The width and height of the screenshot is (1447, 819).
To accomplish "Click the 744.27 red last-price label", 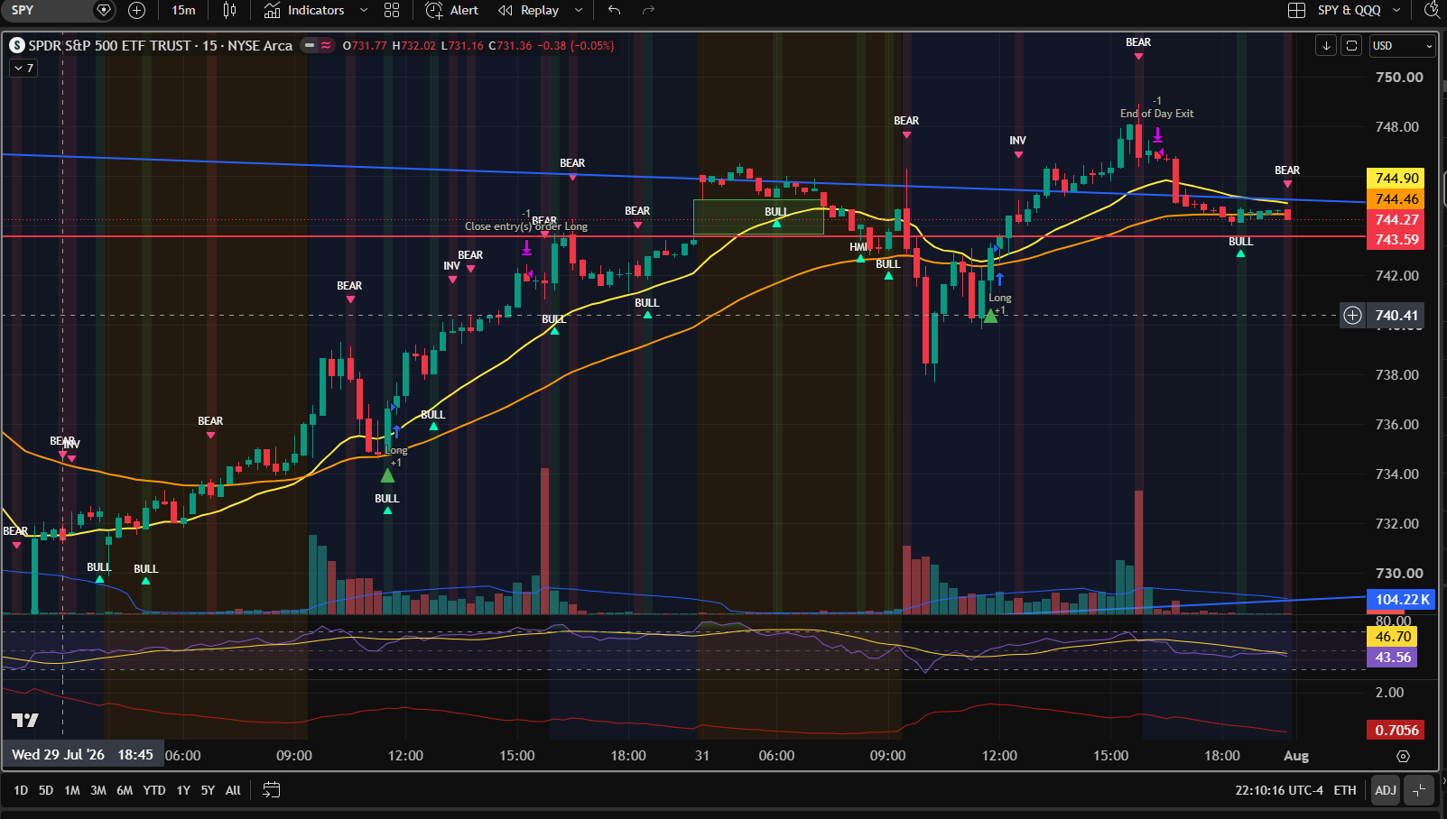I will pos(1396,219).
